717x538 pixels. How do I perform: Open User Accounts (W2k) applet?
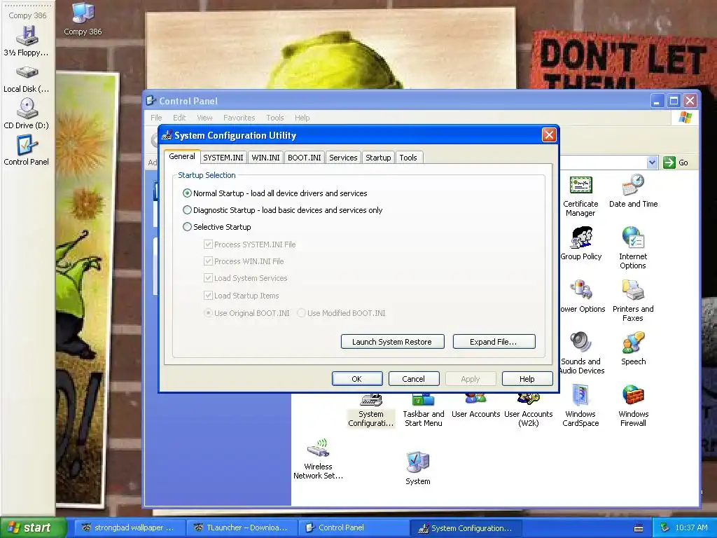click(529, 411)
